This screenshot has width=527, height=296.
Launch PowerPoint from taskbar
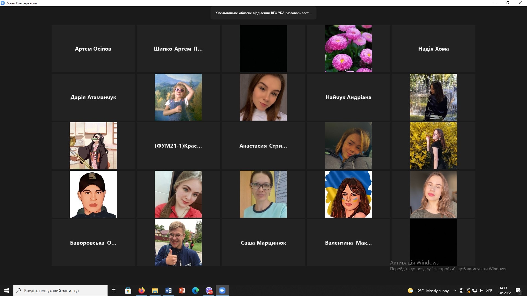[182, 291]
